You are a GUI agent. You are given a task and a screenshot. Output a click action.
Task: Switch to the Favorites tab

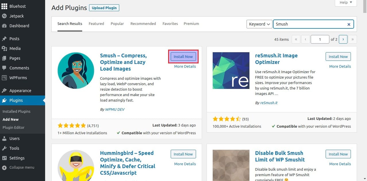(x=170, y=24)
